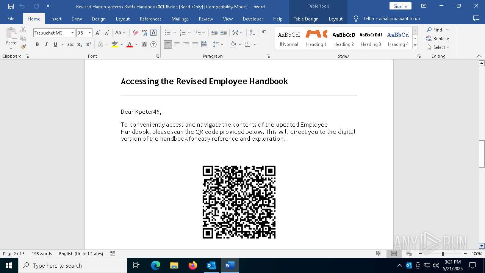Apply subscript formatting
This screenshot has height=273, width=485.
80,44
